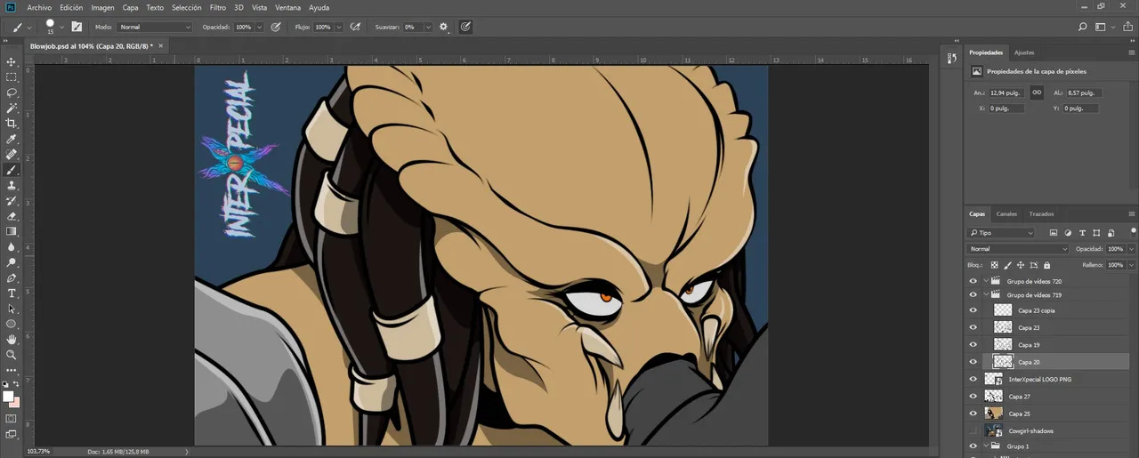Screen dimensions: 1139x458
Task: Toggle visibility of Grupo de vídeos 720
Action: pos(973,281)
